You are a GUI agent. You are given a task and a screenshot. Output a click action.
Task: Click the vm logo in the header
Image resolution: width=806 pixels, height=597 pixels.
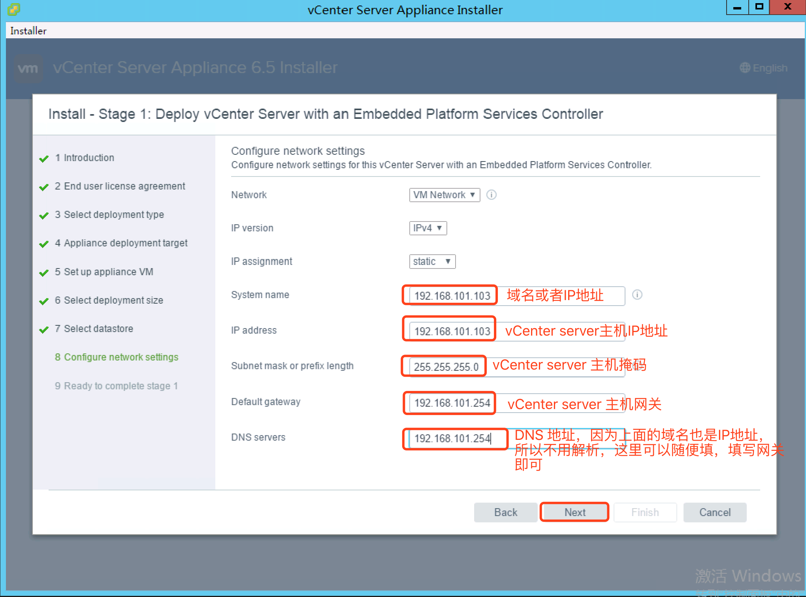(28, 68)
